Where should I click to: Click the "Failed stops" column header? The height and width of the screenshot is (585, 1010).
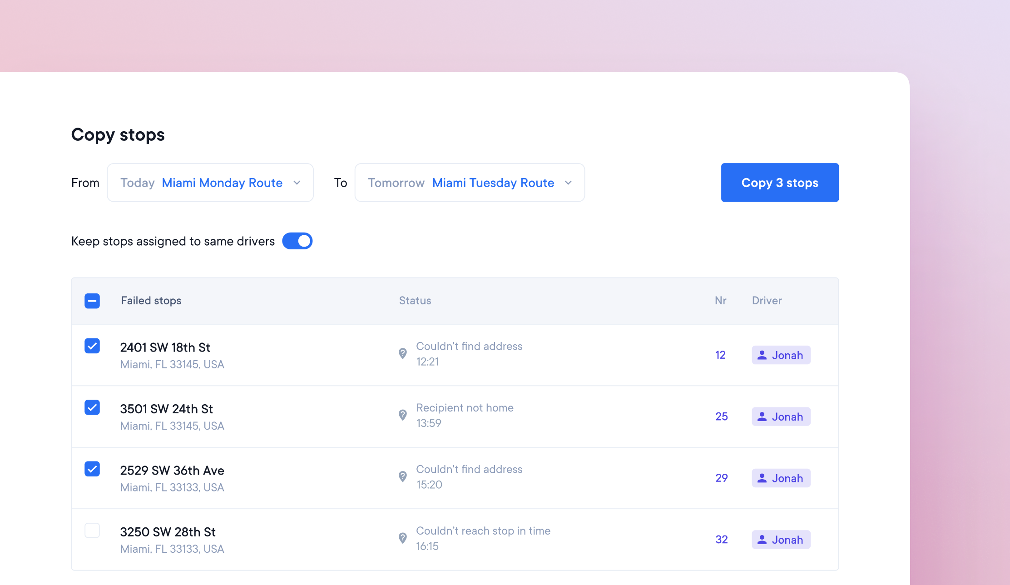click(151, 300)
